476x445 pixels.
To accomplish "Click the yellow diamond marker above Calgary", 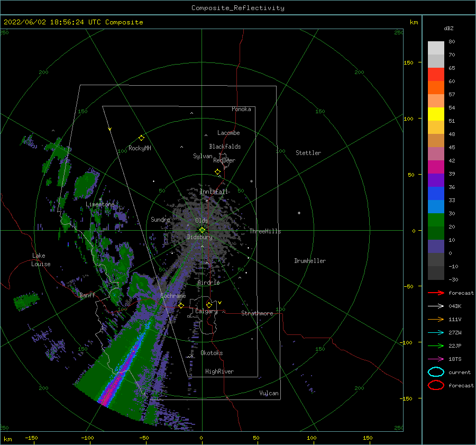I will (x=209, y=305).
